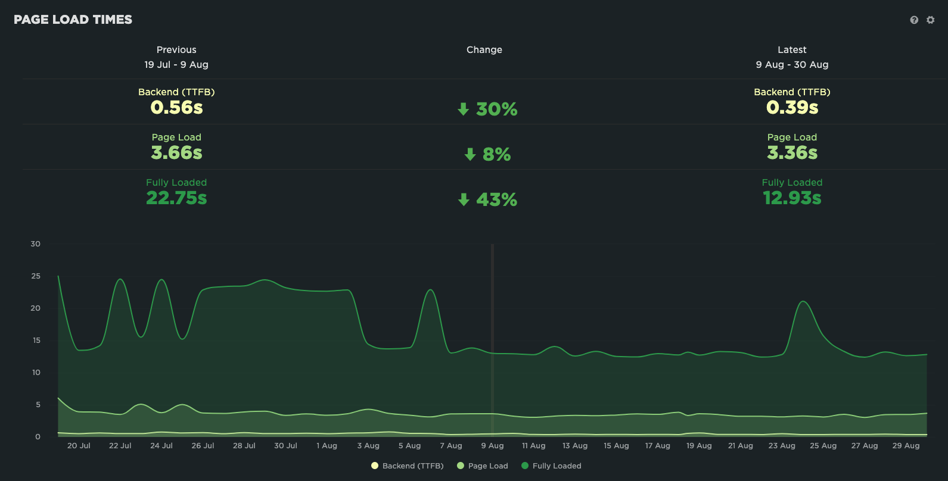Toggle Backend (TTFB) series via legend dot
This screenshot has width=948, height=481.
pos(375,466)
